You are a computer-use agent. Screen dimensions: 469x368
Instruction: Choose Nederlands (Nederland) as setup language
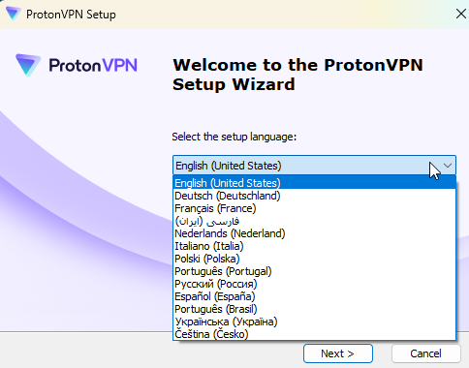click(314, 233)
